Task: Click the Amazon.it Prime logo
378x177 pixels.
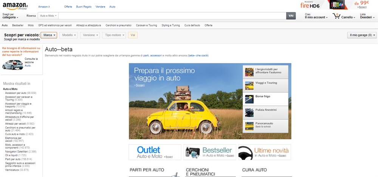Action: point(15,6)
